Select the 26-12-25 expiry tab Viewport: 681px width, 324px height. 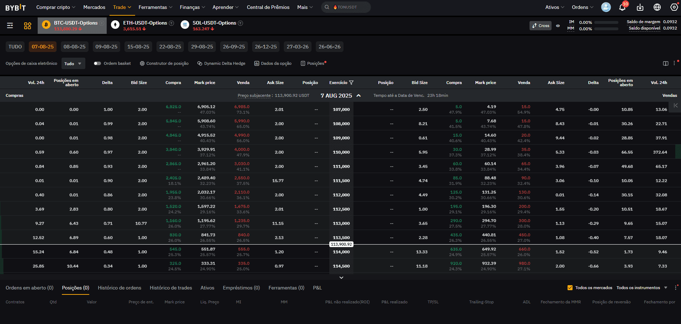pos(266,47)
